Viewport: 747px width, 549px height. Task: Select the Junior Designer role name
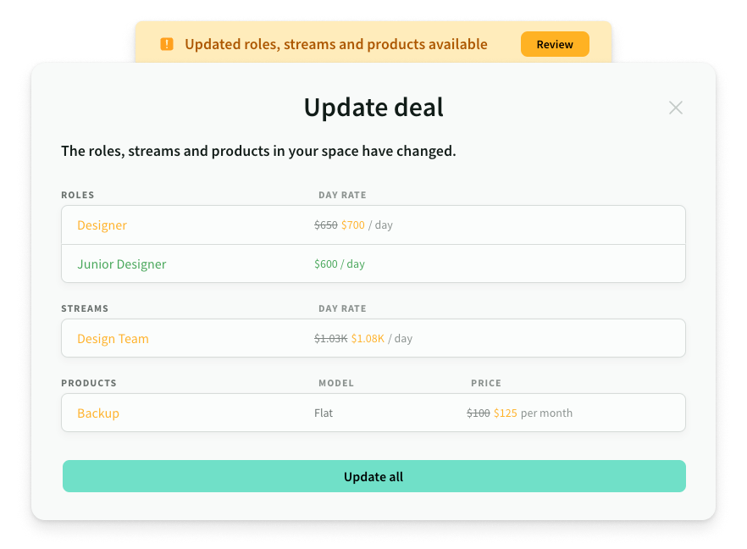click(x=121, y=264)
